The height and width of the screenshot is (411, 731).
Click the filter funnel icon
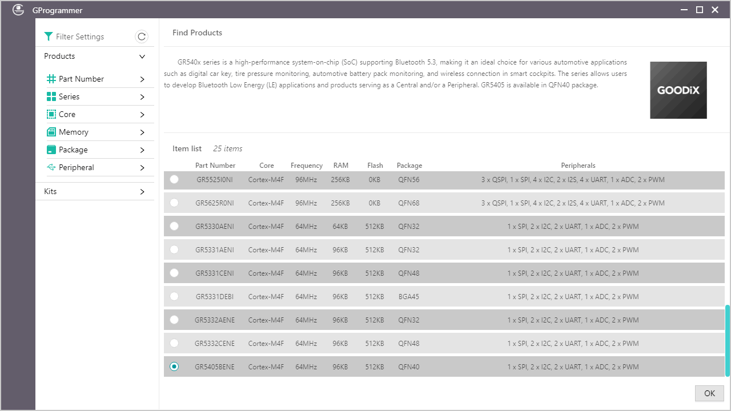point(49,37)
